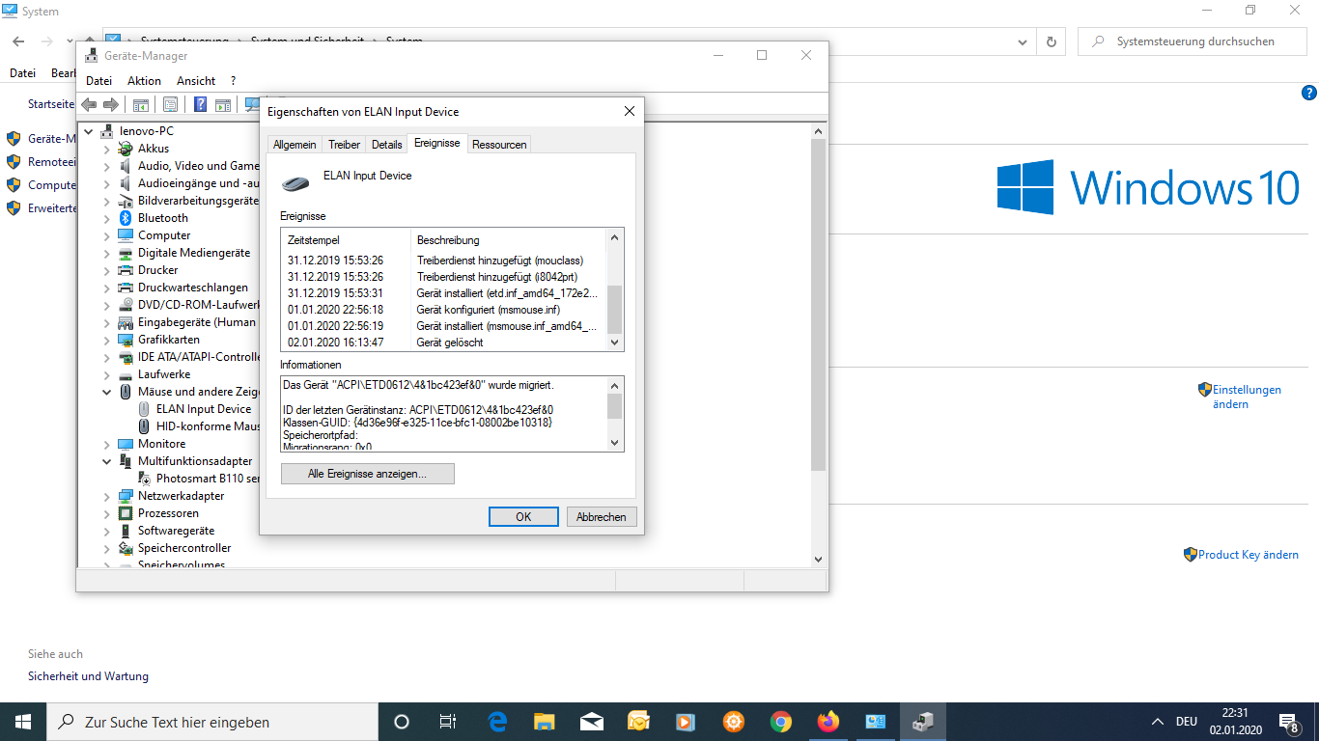Switch to the Ressourcen tab
Image resolution: width=1319 pixels, height=741 pixels.
[x=499, y=145]
